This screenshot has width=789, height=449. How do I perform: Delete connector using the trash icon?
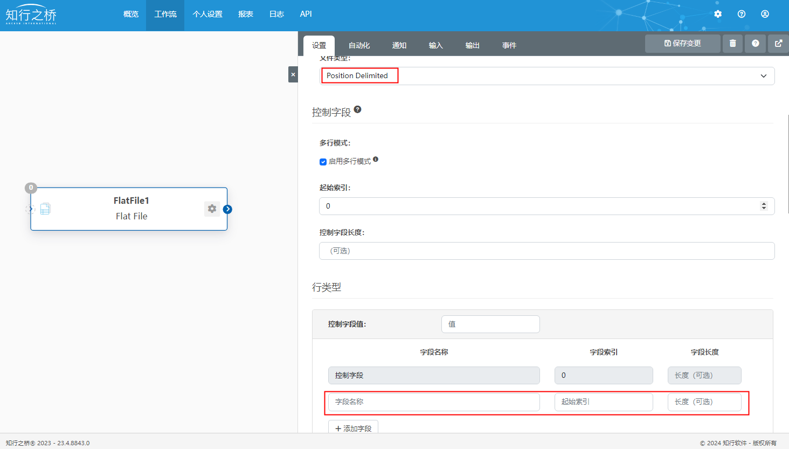coord(732,44)
